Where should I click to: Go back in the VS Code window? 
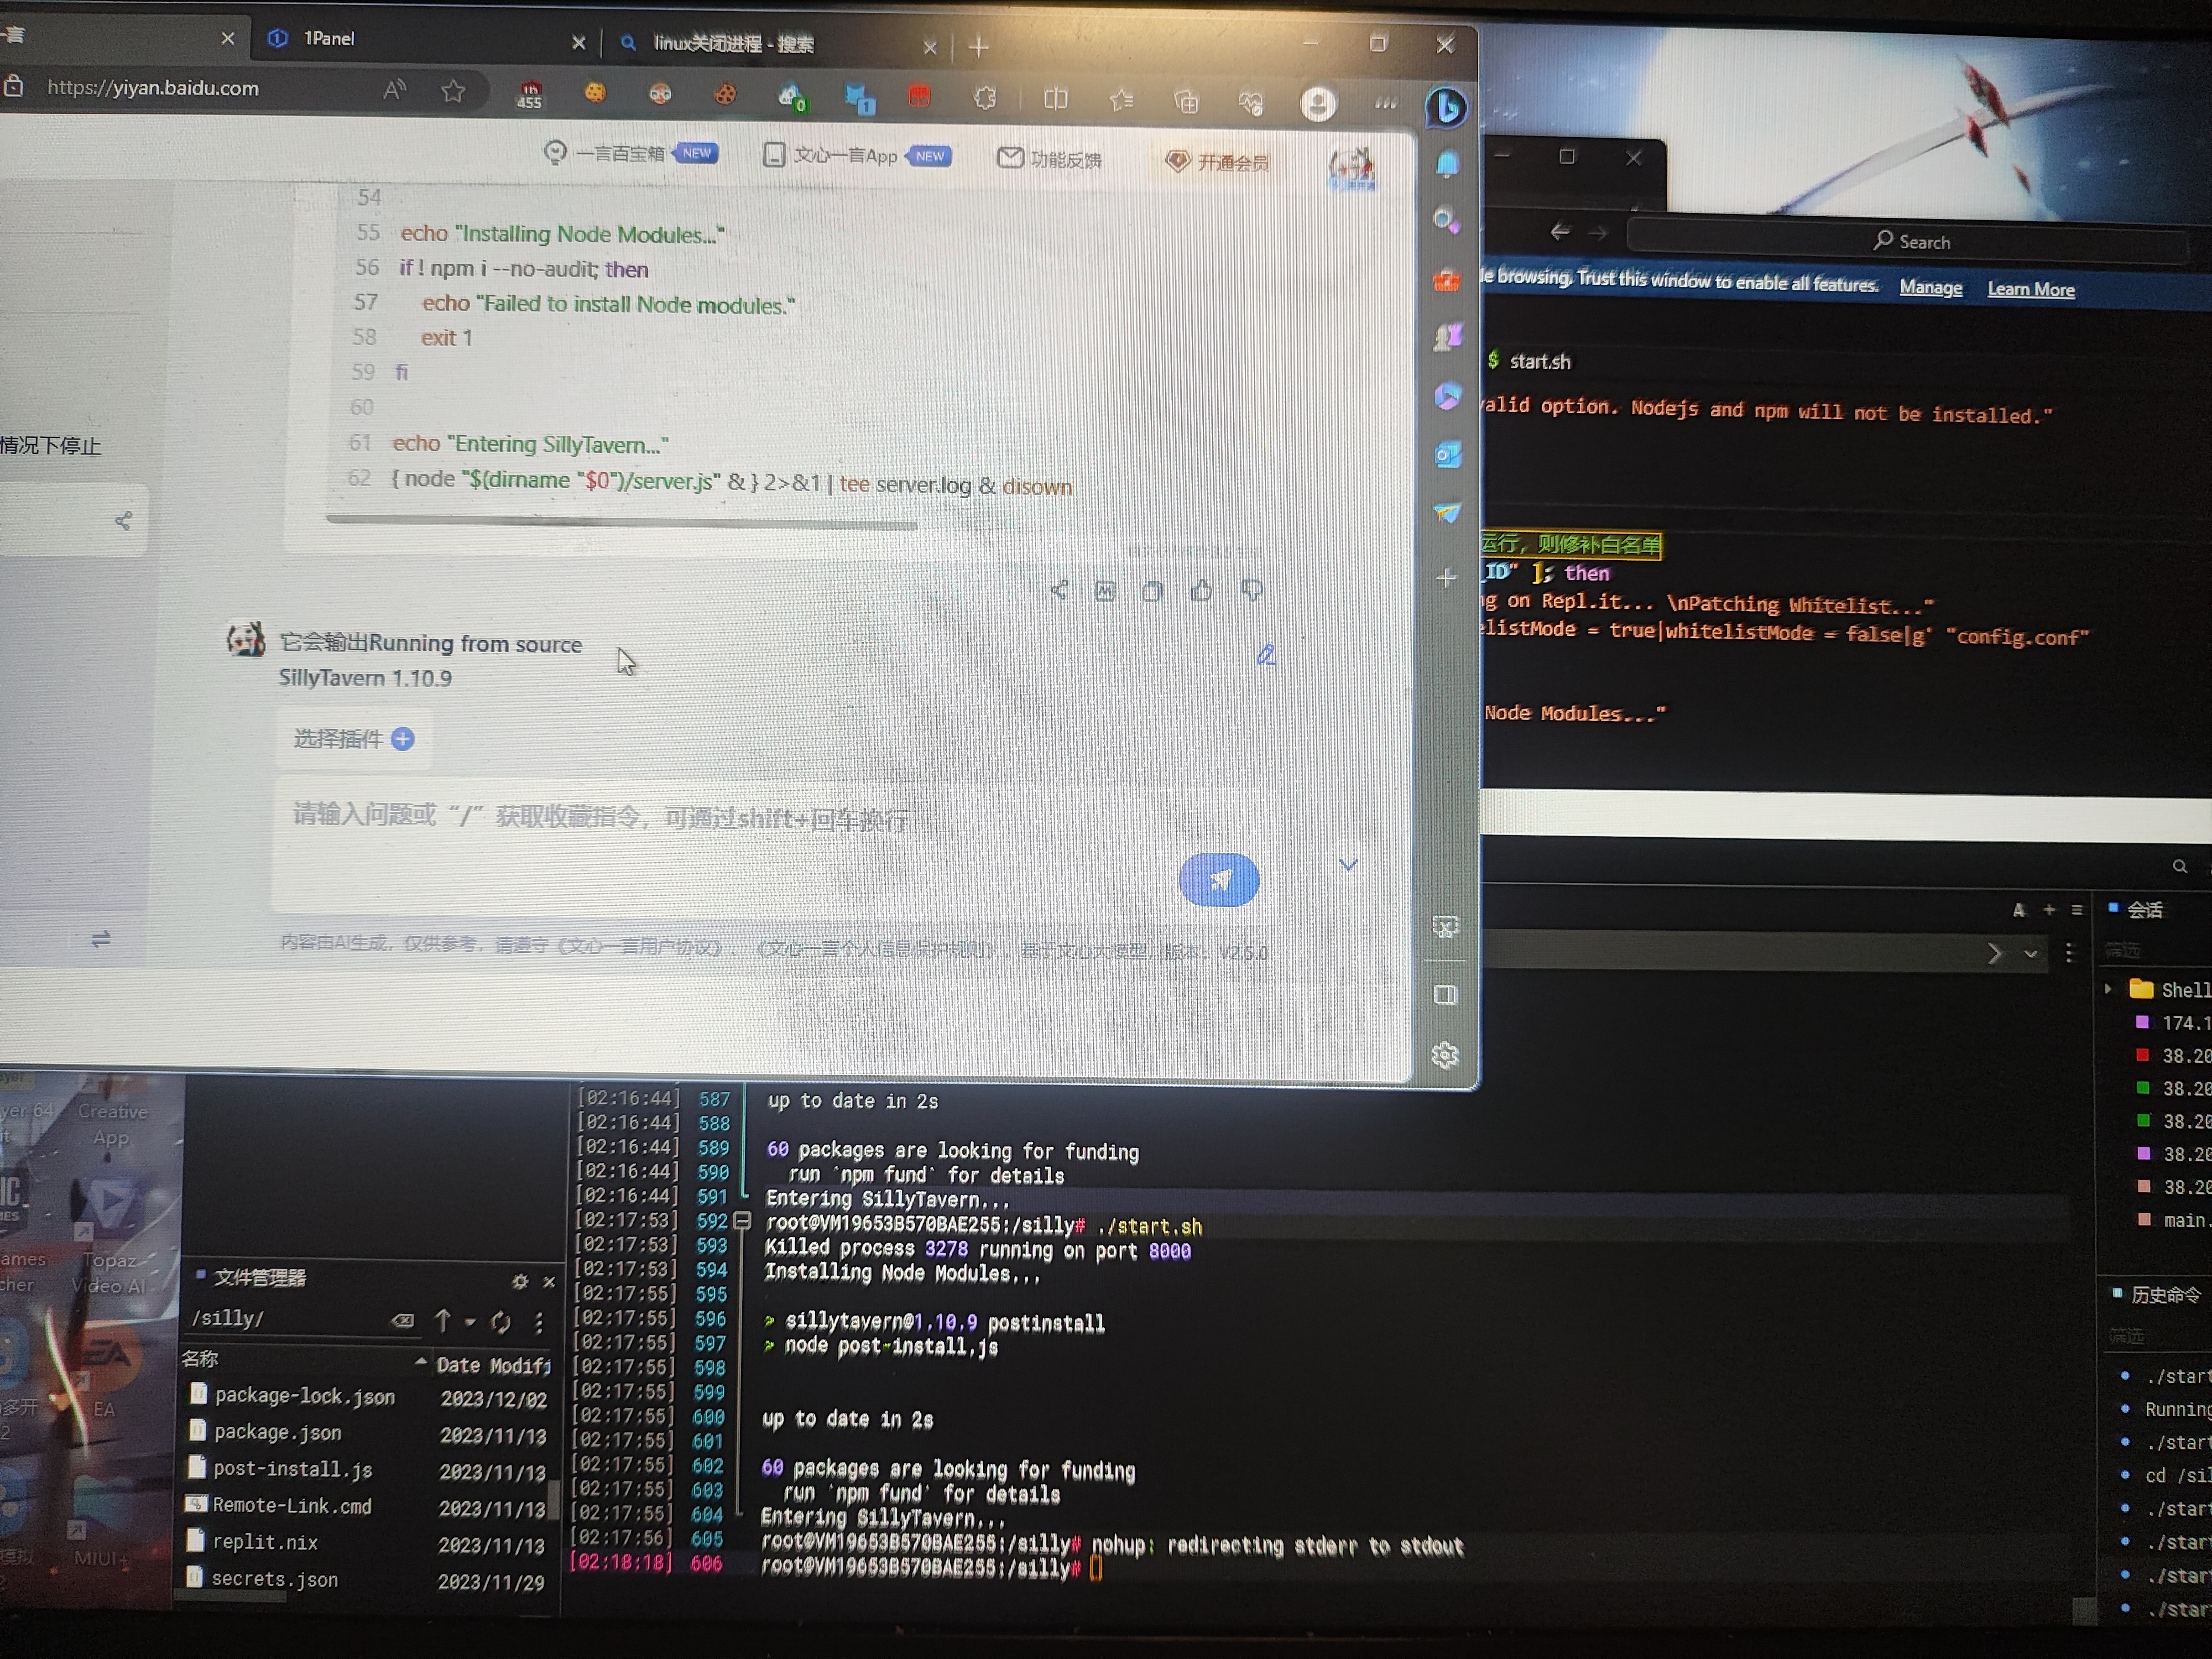(1559, 232)
